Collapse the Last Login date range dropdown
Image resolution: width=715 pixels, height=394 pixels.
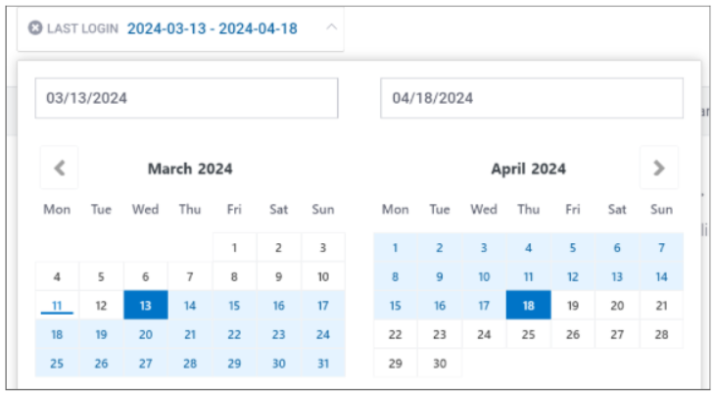click(331, 27)
